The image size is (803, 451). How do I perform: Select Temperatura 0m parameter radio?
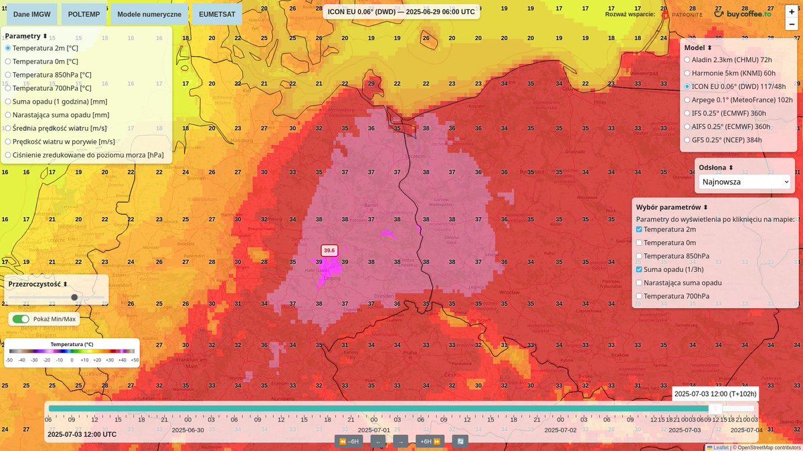coord(8,61)
